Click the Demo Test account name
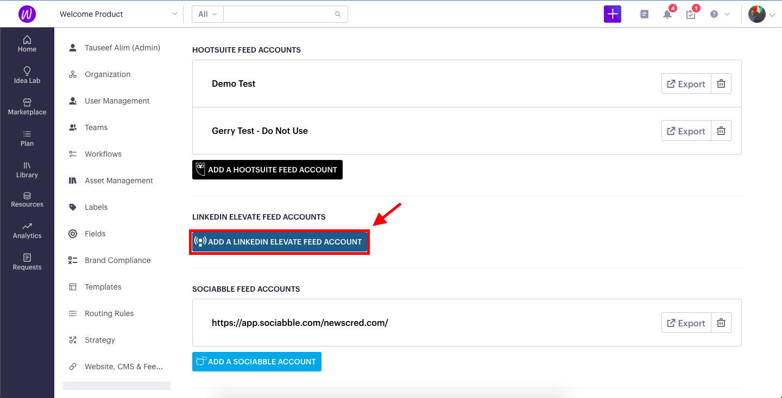This screenshot has width=782, height=398. pos(234,84)
